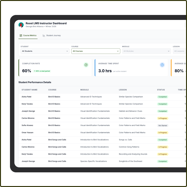Click the Module dropdown chevron arrow

click(169, 51)
